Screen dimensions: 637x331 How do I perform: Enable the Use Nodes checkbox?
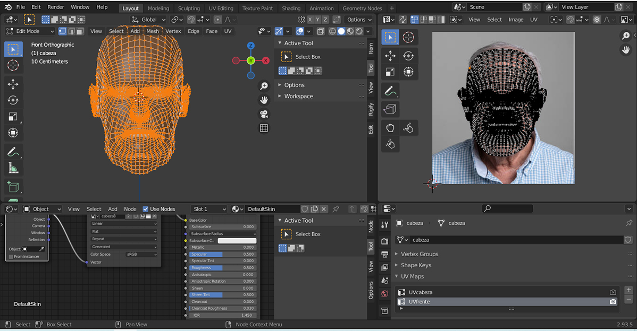coord(146,209)
